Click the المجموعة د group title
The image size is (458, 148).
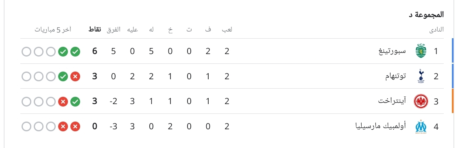tap(426, 14)
